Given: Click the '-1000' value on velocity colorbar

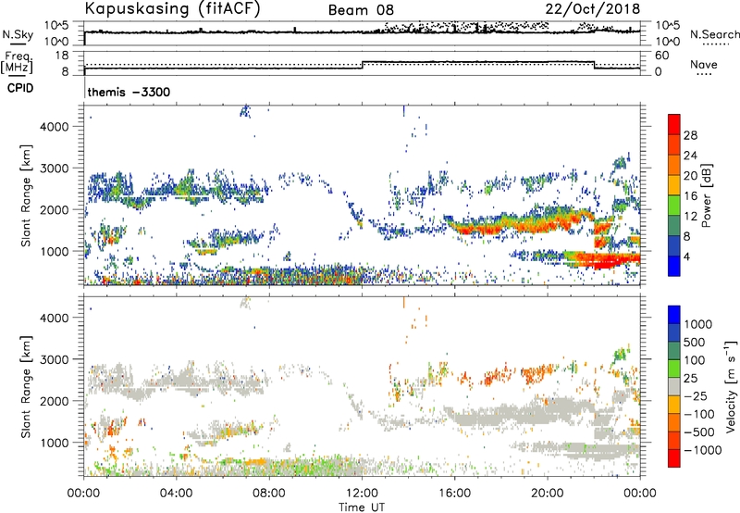Looking at the screenshot, I should point(702,450).
